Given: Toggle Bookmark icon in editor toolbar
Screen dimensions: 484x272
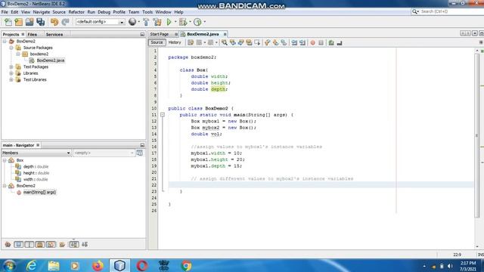Looking at the screenshot, I should tap(284, 42).
